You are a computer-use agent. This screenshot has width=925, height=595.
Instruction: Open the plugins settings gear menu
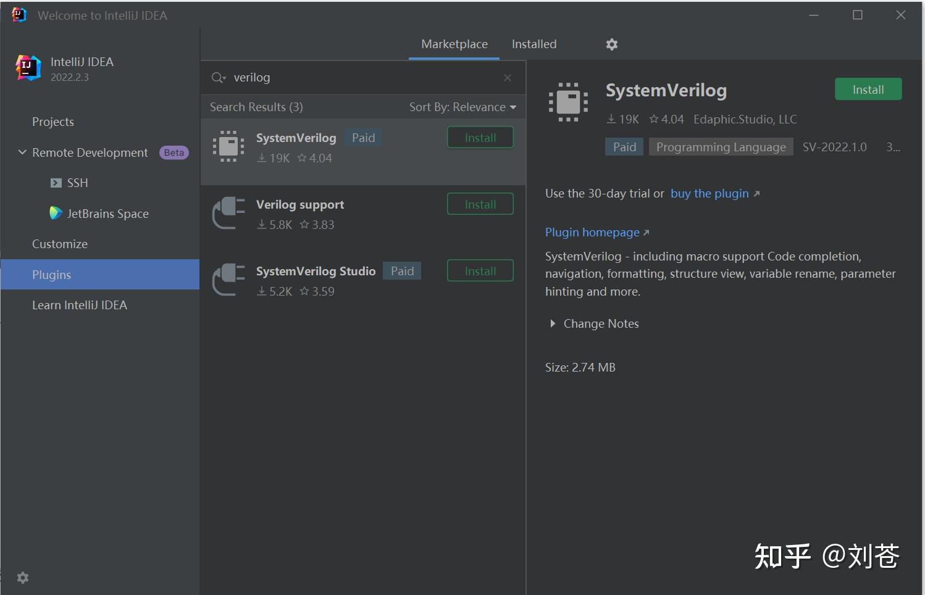pos(611,44)
